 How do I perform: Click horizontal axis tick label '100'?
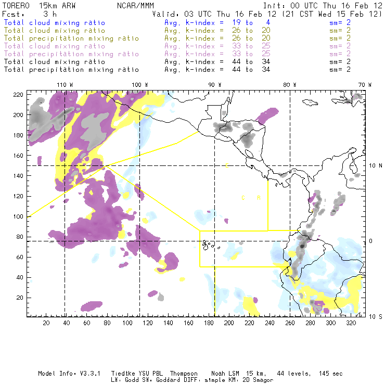click(x=127, y=323)
